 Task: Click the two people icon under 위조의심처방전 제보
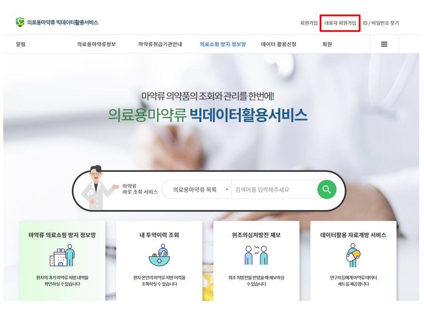[256, 255]
